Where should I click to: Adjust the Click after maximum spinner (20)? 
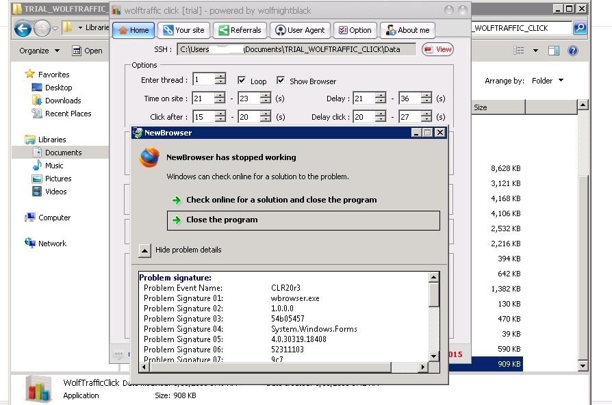[266, 117]
